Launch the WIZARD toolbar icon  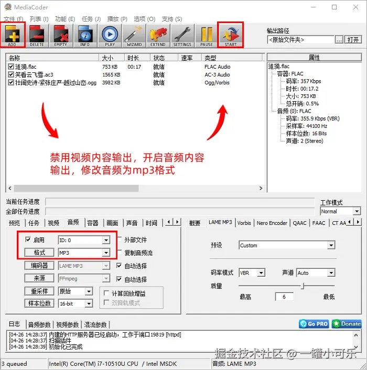pyautogui.click(x=134, y=36)
